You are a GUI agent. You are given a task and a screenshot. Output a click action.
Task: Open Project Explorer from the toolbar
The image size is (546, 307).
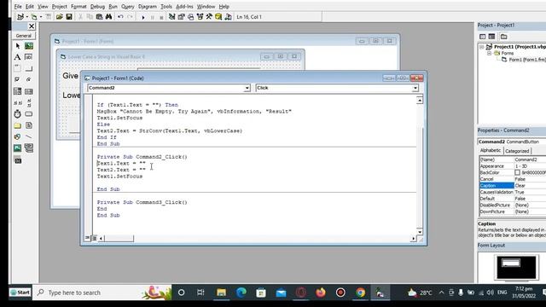click(171, 17)
